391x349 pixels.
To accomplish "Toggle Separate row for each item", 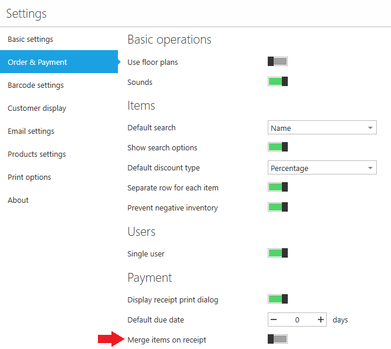I will pos(277,187).
